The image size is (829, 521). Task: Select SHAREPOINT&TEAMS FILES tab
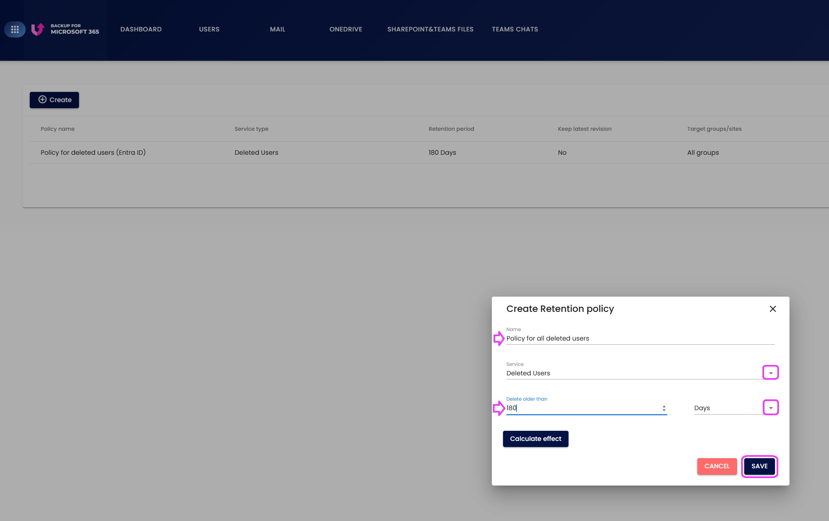pos(430,29)
